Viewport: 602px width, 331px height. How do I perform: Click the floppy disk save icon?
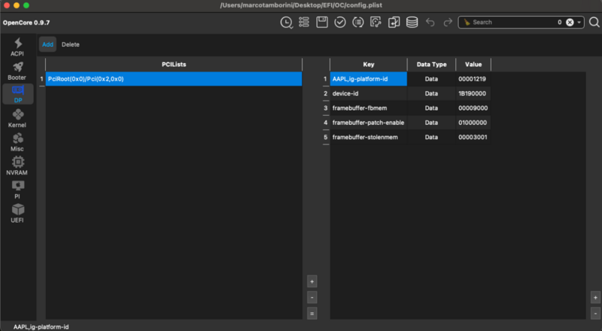tap(322, 23)
